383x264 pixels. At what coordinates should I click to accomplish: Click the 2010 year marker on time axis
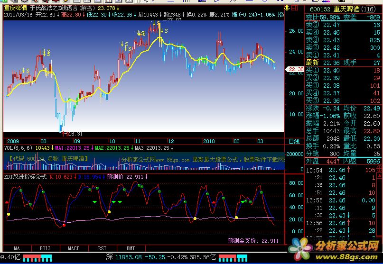(x=209, y=141)
